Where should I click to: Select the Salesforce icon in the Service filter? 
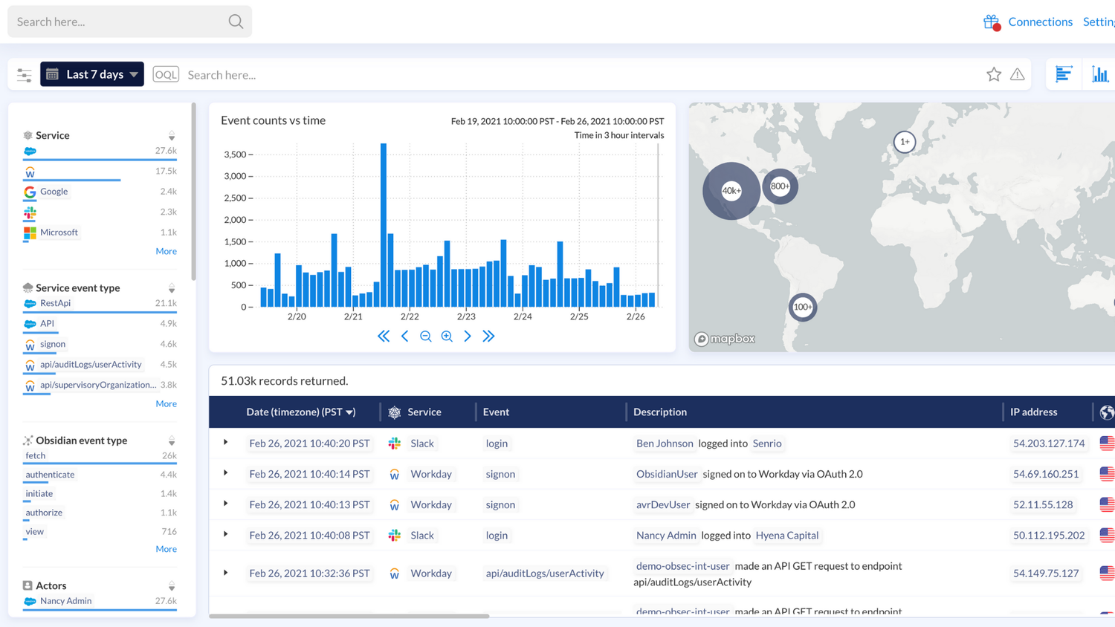(x=30, y=151)
